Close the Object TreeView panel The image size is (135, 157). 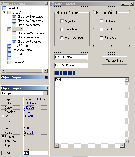click(x=46, y=3)
